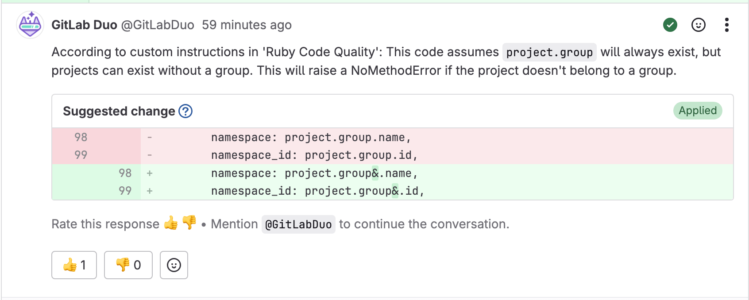
Task: Click the thumbs down to rate the response
Action: pos(189,224)
